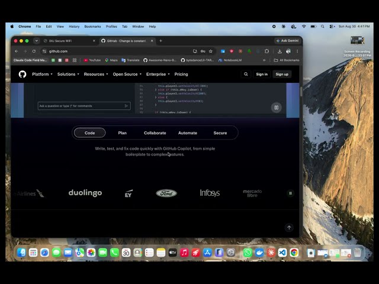Open the Pricing link
The height and width of the screenshot is (284, 379).
click(181, 74)
